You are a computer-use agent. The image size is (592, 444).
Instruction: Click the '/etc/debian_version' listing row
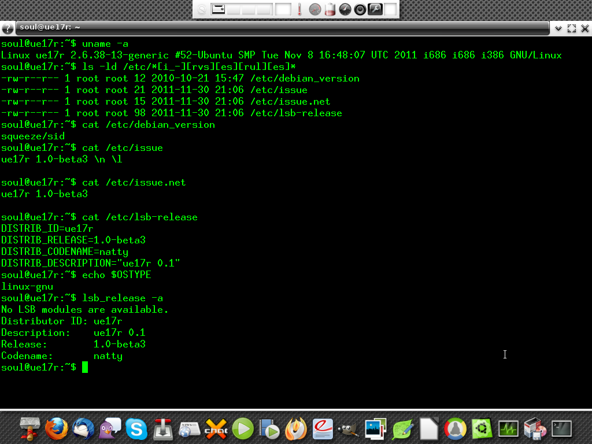point(180,79)
